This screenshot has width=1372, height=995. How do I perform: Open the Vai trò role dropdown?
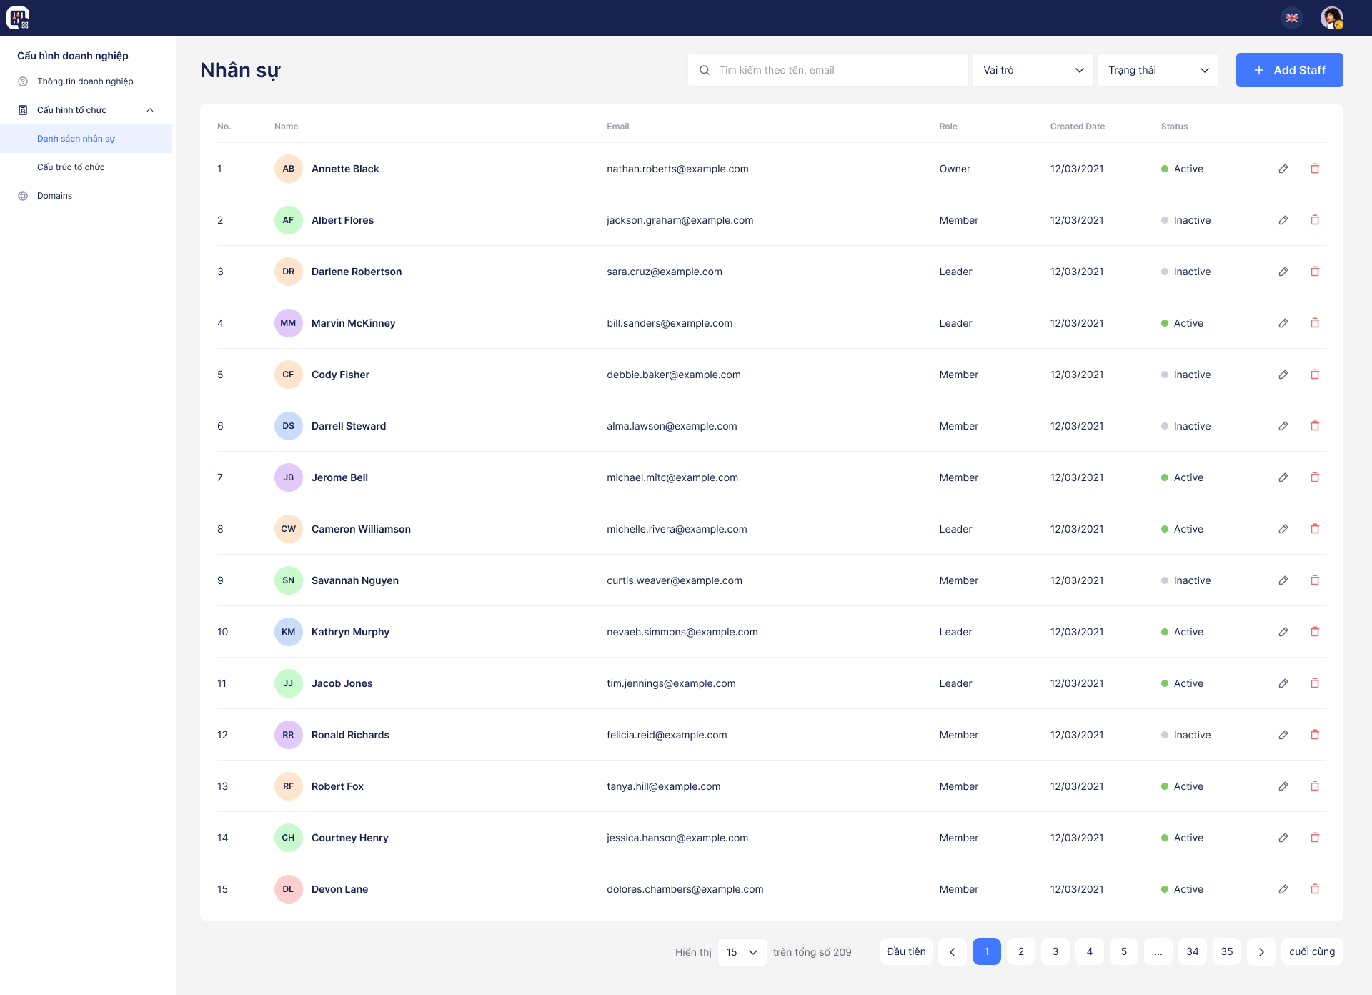pos(1033,70)
